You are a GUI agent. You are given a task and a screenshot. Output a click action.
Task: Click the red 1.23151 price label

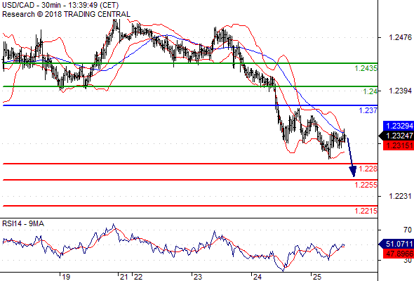pos(399,145)
